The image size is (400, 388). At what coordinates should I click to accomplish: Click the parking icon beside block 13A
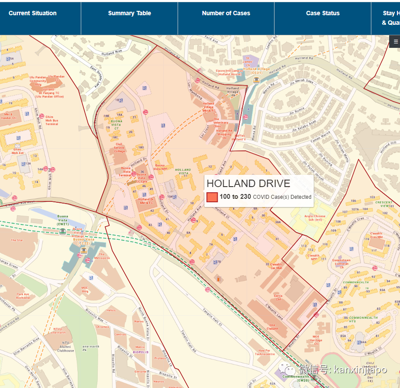point(23,164)
